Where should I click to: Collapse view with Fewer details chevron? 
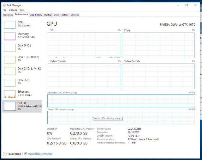5,154
